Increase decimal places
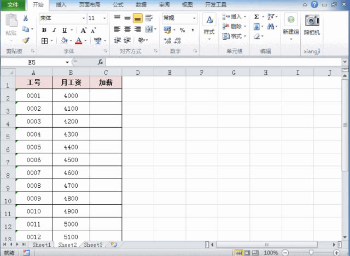The image size is (350, 256). (x=167, y=40)
